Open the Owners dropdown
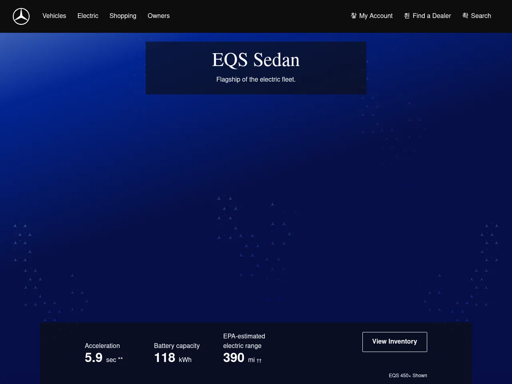 coord(158,16)
